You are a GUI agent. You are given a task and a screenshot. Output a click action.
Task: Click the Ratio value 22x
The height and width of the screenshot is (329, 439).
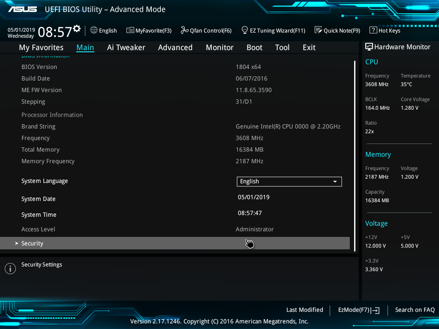(x=369, y=132)
